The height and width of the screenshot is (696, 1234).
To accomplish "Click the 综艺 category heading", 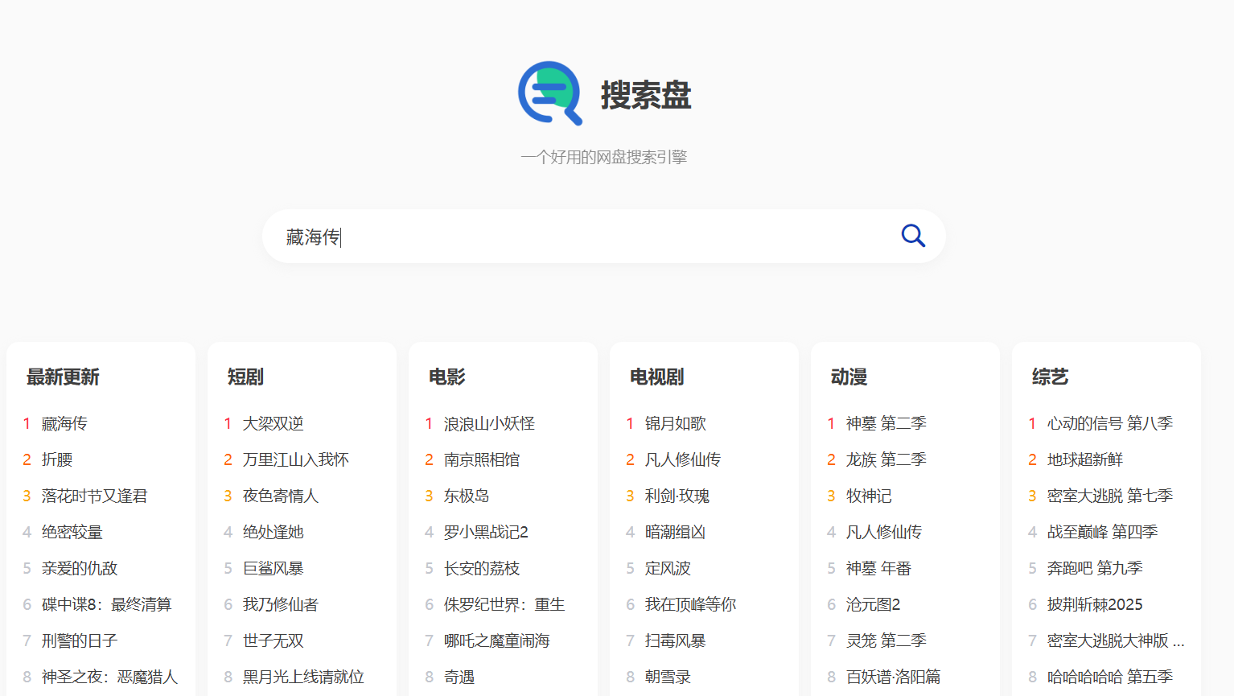I will 1050,377.
